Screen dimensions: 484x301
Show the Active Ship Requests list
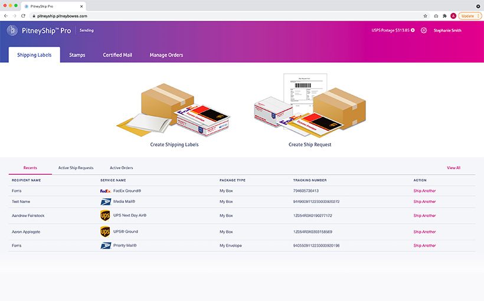click(x=76, y=168)
